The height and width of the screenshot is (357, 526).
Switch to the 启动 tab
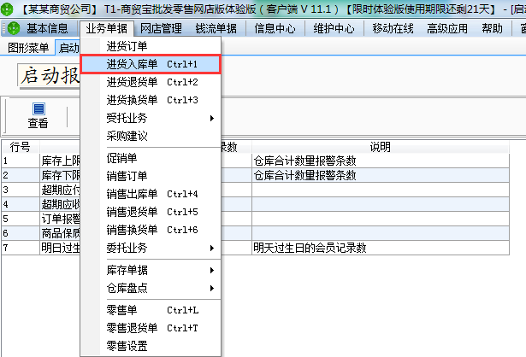click(x=68, y=48)
